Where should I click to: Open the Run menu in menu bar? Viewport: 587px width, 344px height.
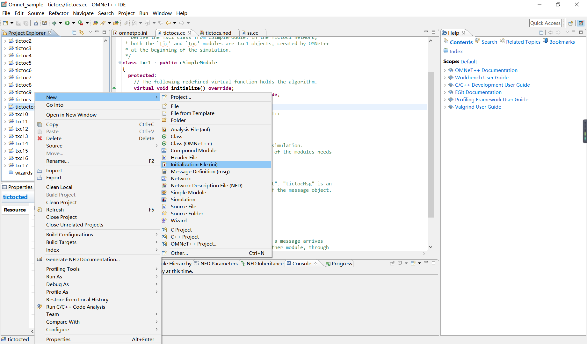pyautogui.click(x=143, y=13)
